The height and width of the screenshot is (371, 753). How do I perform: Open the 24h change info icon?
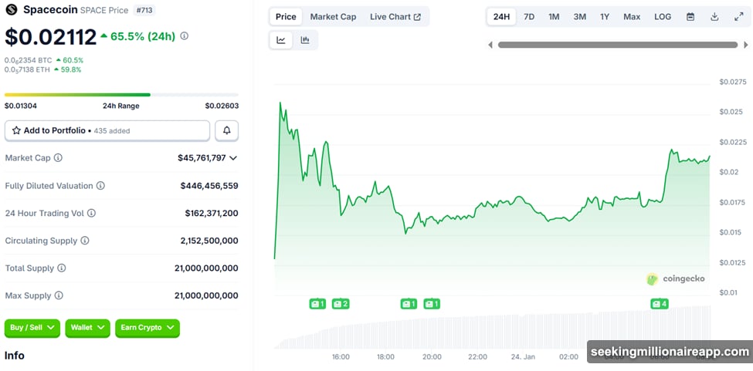click(184, 36)
